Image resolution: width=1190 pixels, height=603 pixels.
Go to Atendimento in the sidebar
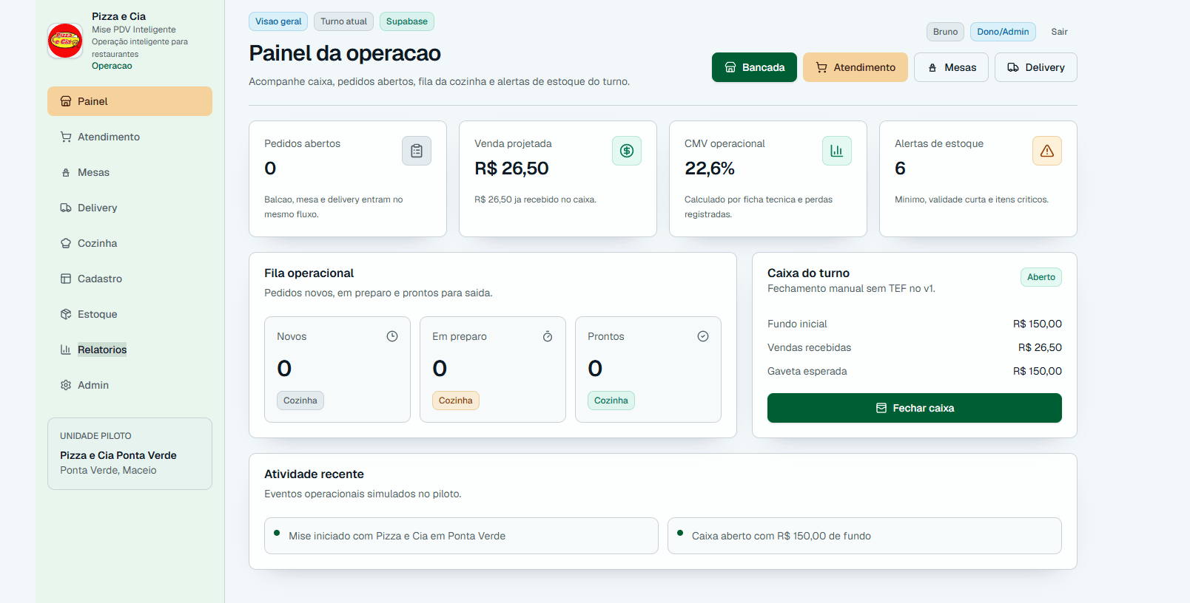130,137
